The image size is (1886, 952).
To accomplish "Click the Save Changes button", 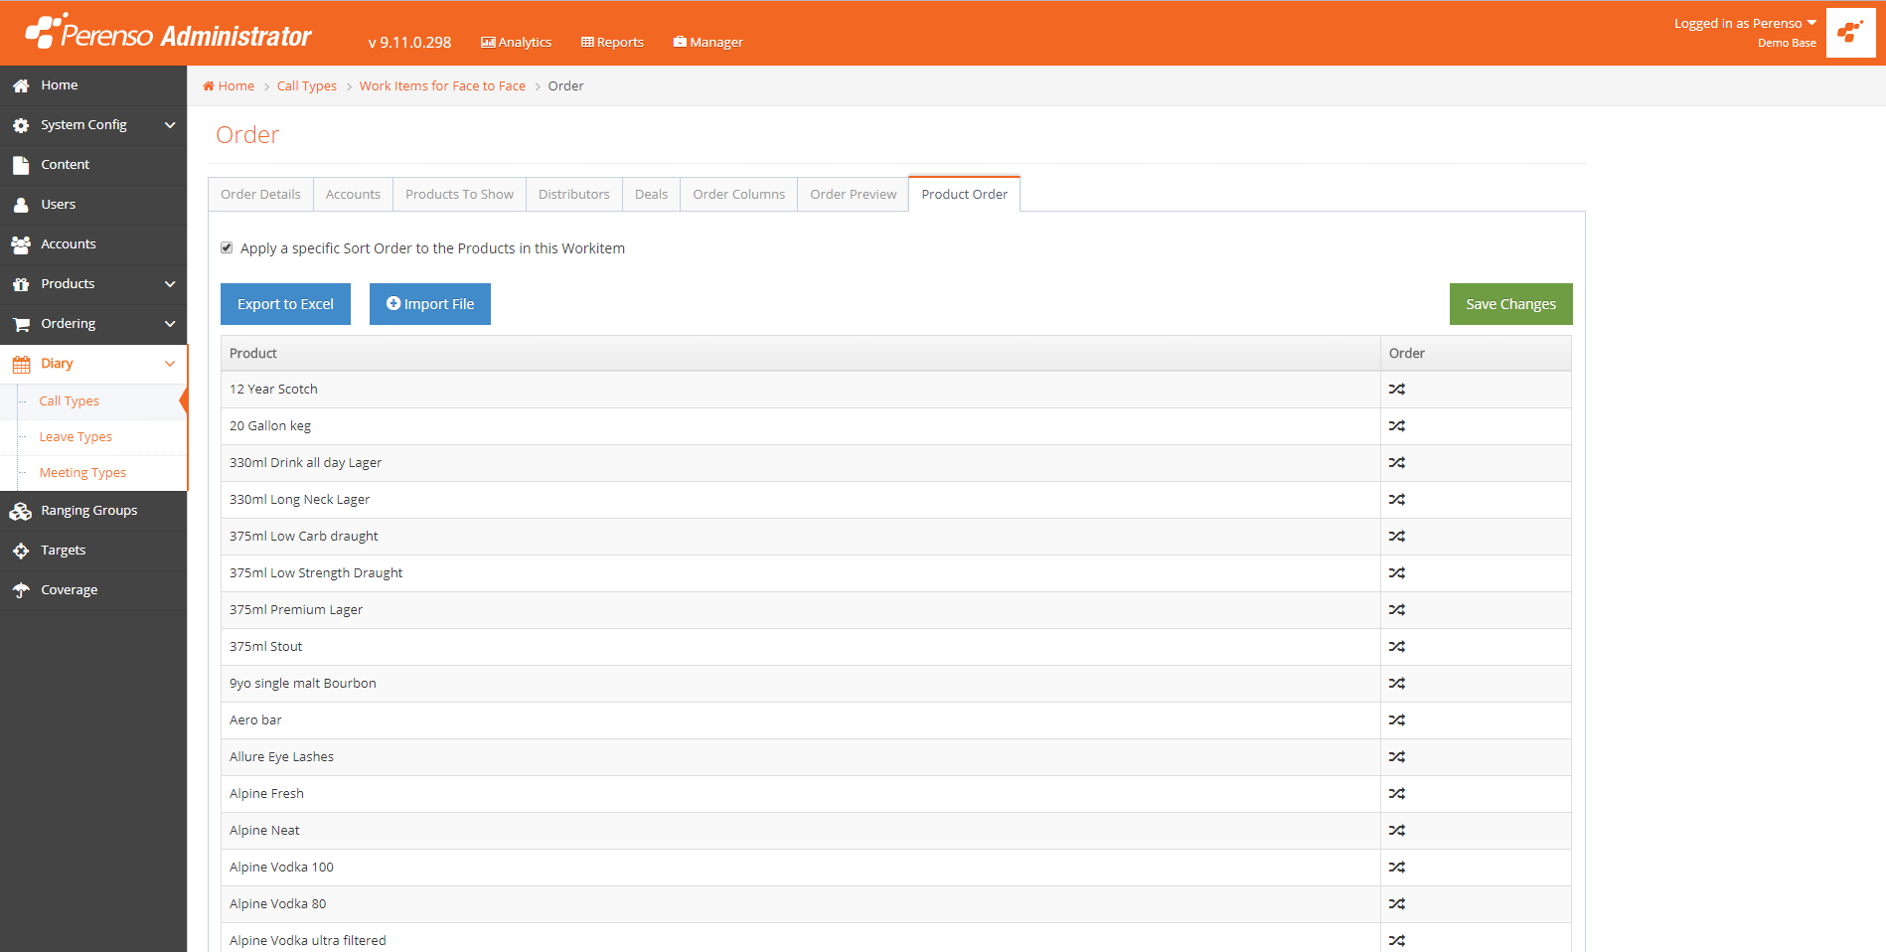I will pyautogui.click(x=1510, y=304).
